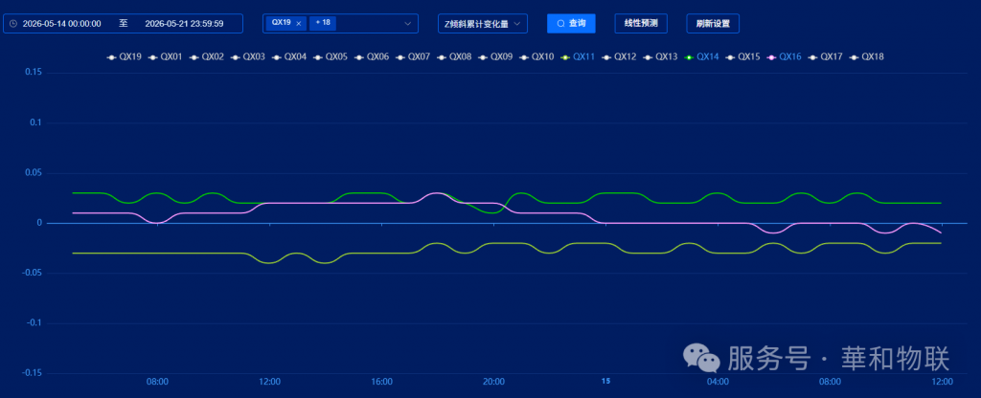The width and height of the screenshot is (981, 398).
Task: Toggle QX05 series in legend
Action: pyautogui.click(x=331, y=56)
